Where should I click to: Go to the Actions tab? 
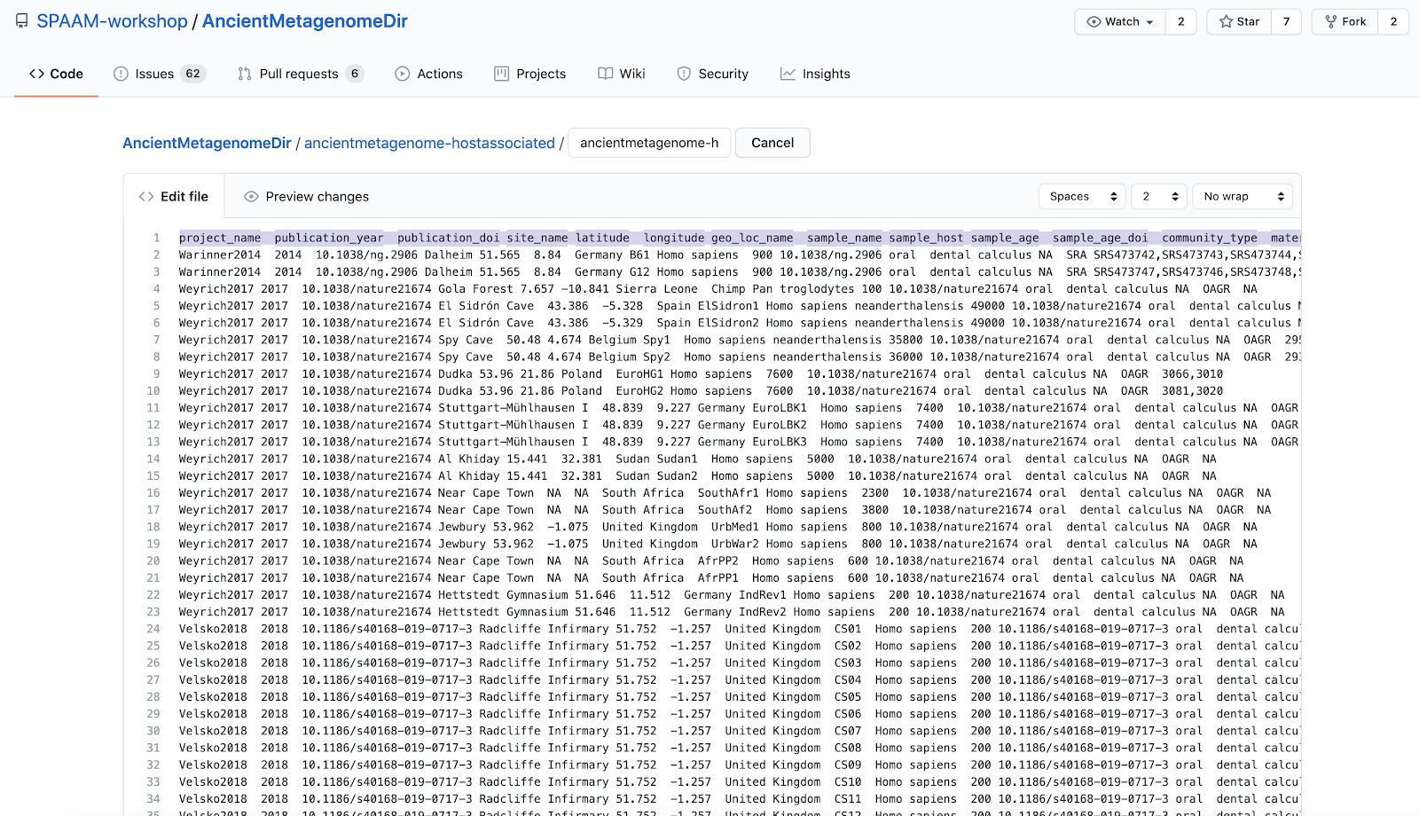[x=428, y=74]
